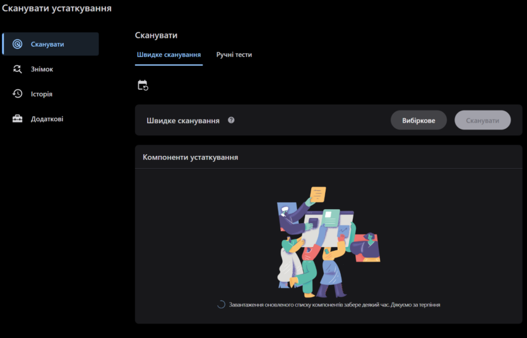
Task: Click the Швидке сканування panel label
Action: (x=183, y=121)
